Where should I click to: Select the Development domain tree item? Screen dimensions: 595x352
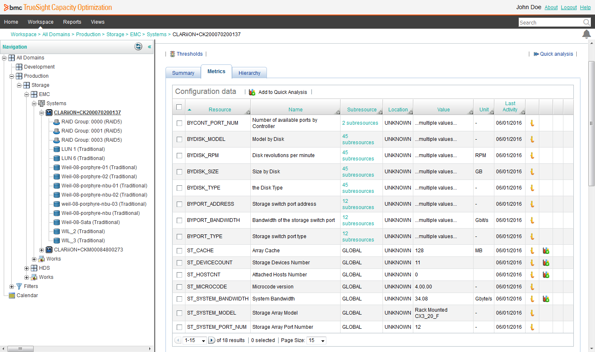40,67
